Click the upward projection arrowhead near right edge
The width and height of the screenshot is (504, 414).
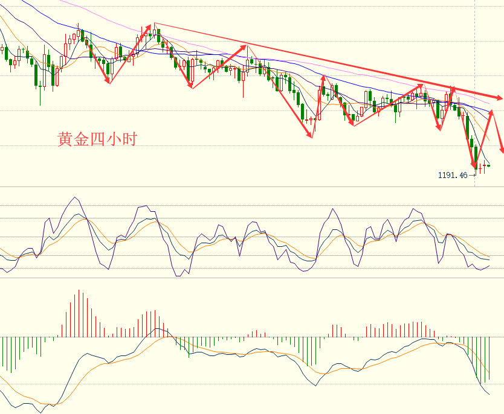(491, 113)
